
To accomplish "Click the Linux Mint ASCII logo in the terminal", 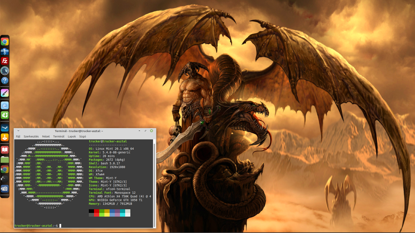I will (x=49, y=174).
